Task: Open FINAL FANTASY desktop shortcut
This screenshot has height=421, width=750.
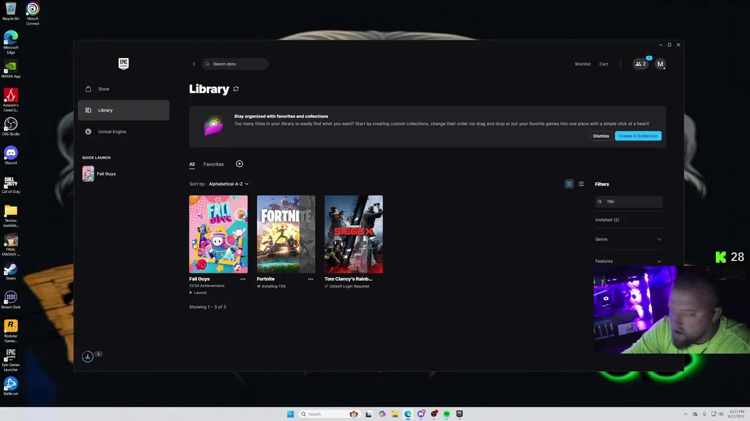Action: (x=11, y=244)
